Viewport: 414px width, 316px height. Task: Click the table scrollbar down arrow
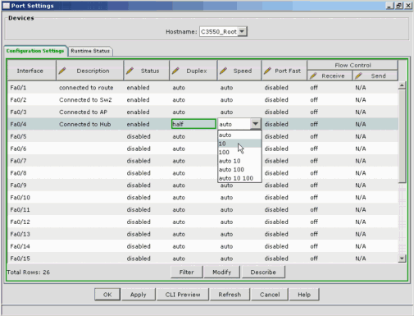(x=402, y=259)
